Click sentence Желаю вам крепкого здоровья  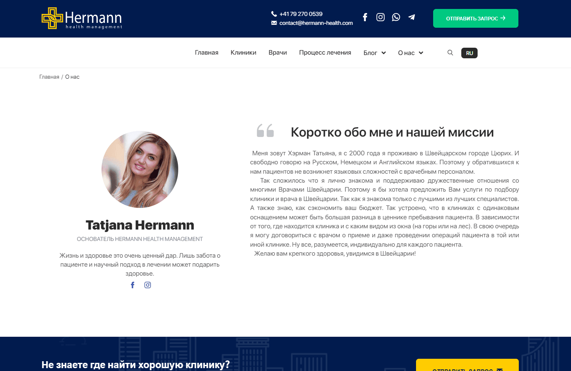335,254
